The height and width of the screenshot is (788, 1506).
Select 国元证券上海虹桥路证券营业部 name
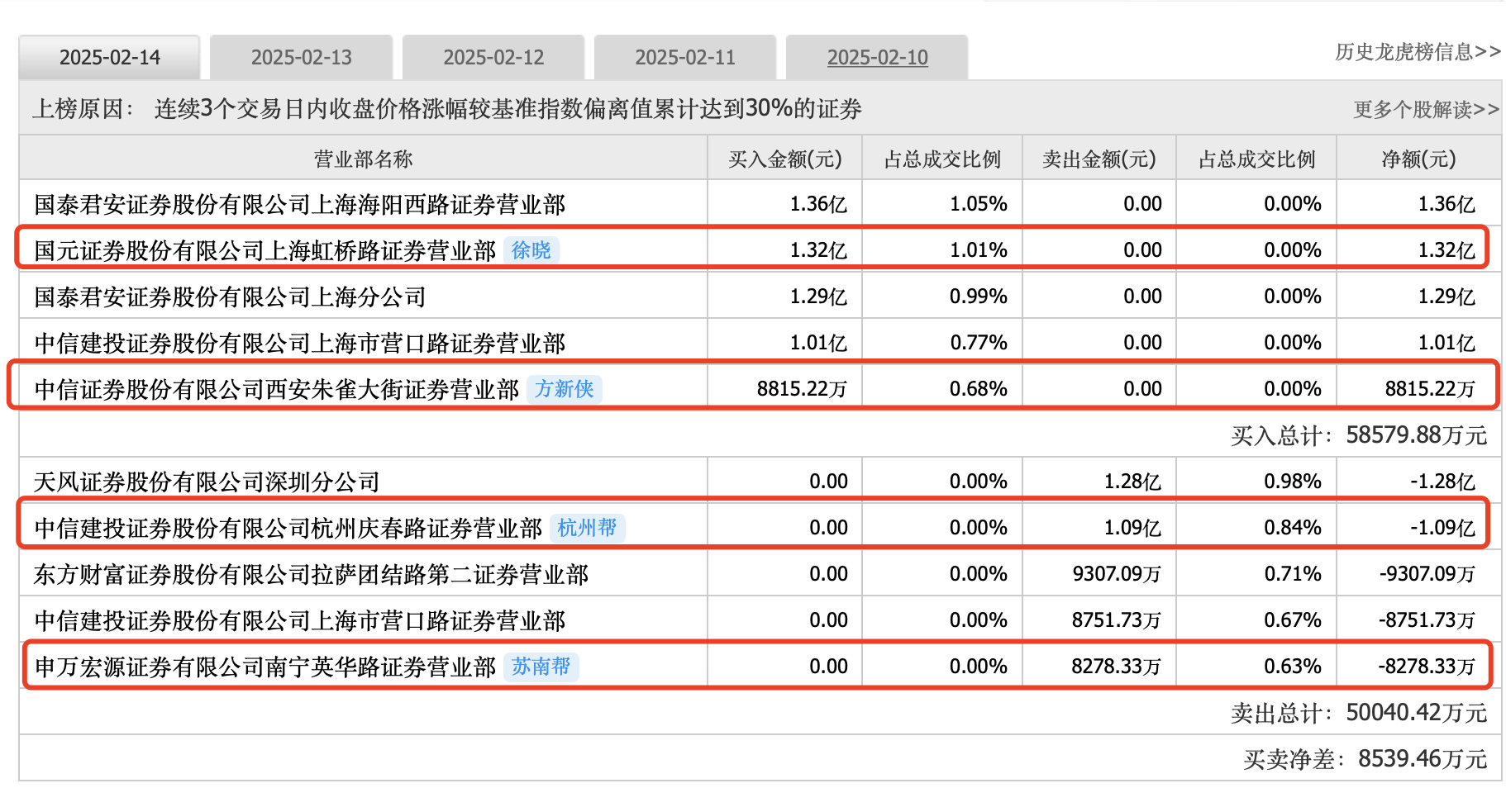tap(265, 250)
